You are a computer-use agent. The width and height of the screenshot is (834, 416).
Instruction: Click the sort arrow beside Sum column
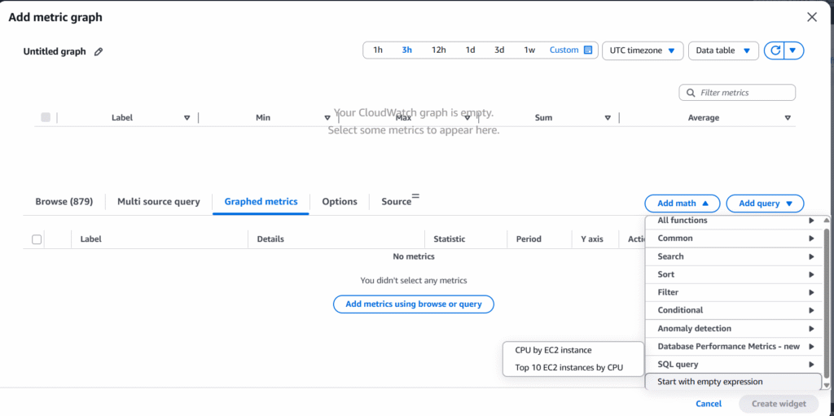pos(608,118)
